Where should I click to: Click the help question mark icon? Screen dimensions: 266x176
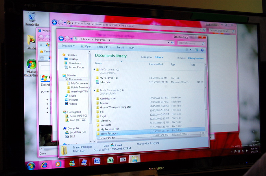pyautogui.click(x=202, y=50)
